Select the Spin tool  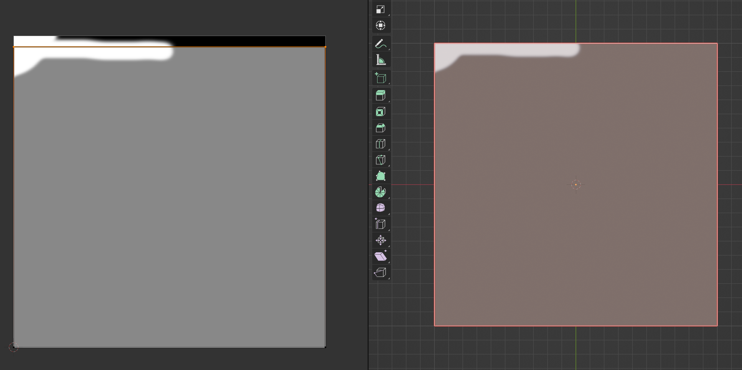[381, 192]
